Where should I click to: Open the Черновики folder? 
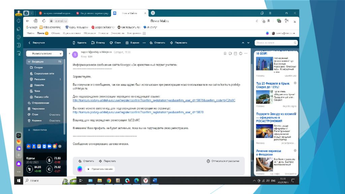(38, 109)
